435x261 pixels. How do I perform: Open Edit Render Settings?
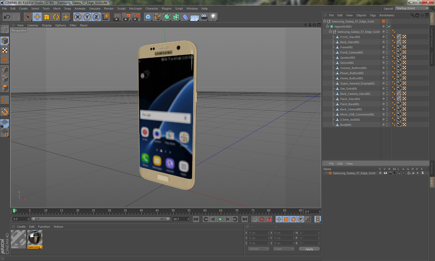[x=136, y=17]
